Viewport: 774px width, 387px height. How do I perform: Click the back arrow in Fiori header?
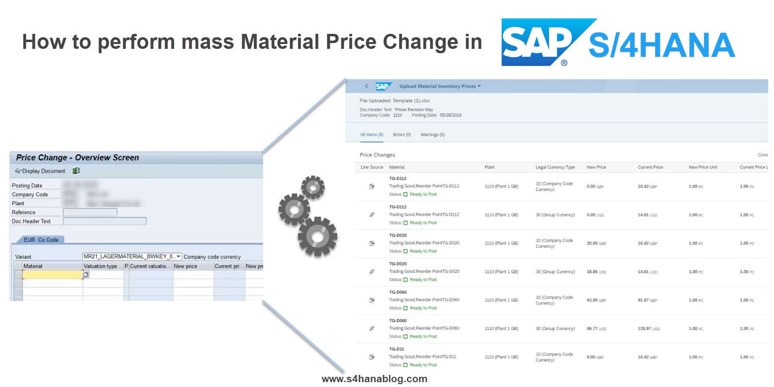pyautogui.click(x=366, y=86)
